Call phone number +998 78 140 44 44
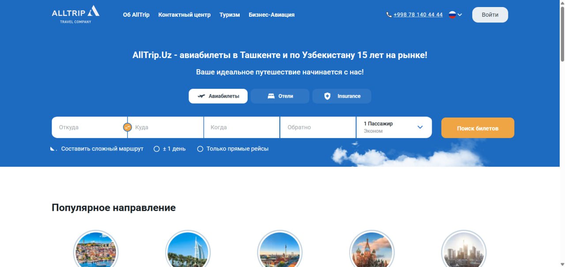 click(x=418, y=15)
